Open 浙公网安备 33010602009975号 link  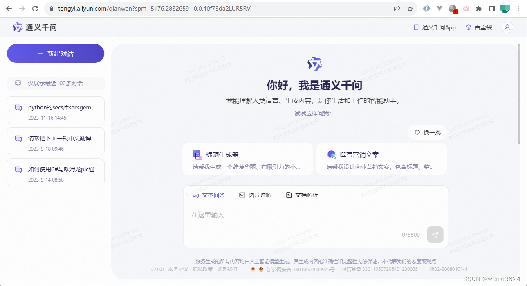[x=301, y=269]
